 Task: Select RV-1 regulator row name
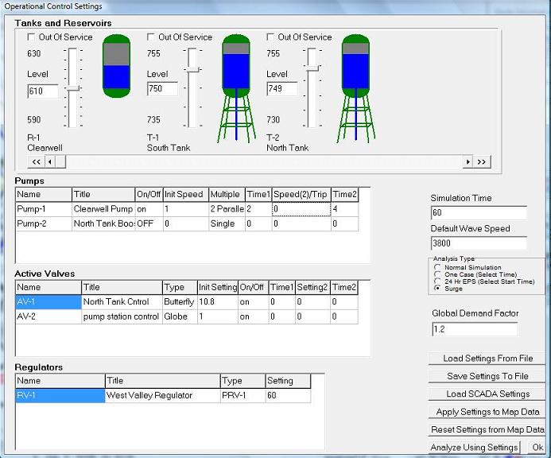pos(60,395)
